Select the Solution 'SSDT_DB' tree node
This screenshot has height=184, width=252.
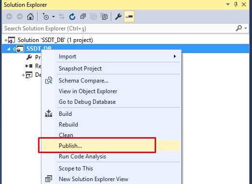coord(55,40)
